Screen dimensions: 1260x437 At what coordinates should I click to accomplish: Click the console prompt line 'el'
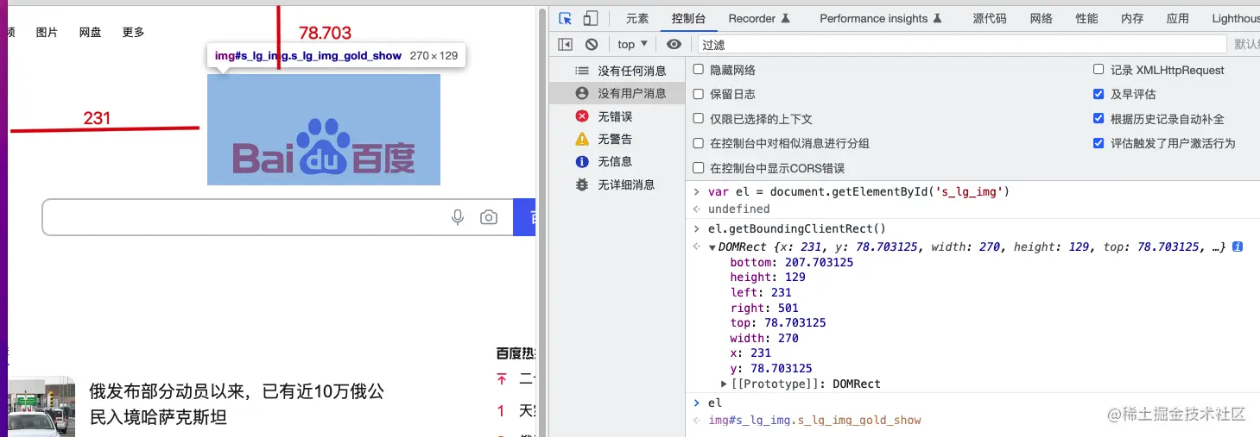(x=714, y=403)
